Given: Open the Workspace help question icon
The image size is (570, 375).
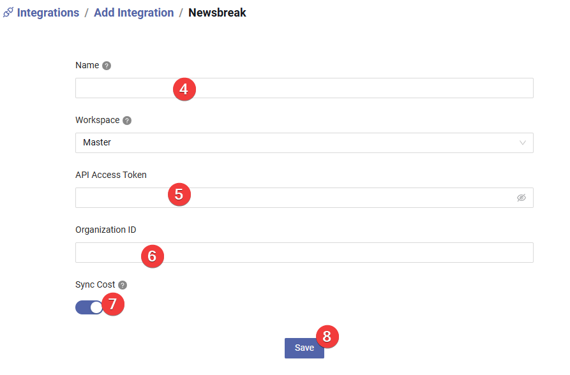Looking at the screenshot, I should coord(127,121).
